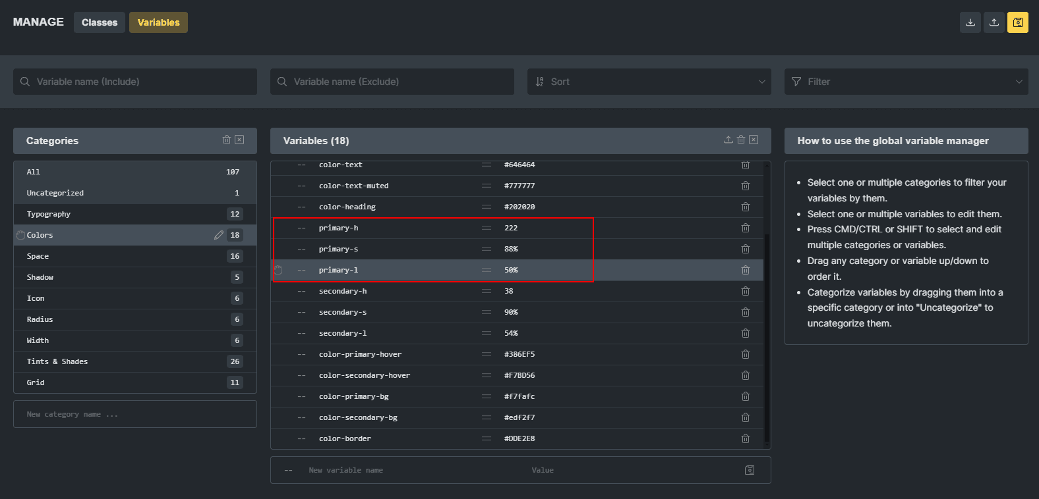Delete the primary-h variable using its trash icon
The width and height of the screenshot is (1039, 499).
746,228
